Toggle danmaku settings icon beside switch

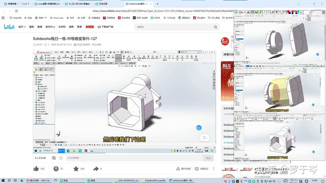pos(61,158)
